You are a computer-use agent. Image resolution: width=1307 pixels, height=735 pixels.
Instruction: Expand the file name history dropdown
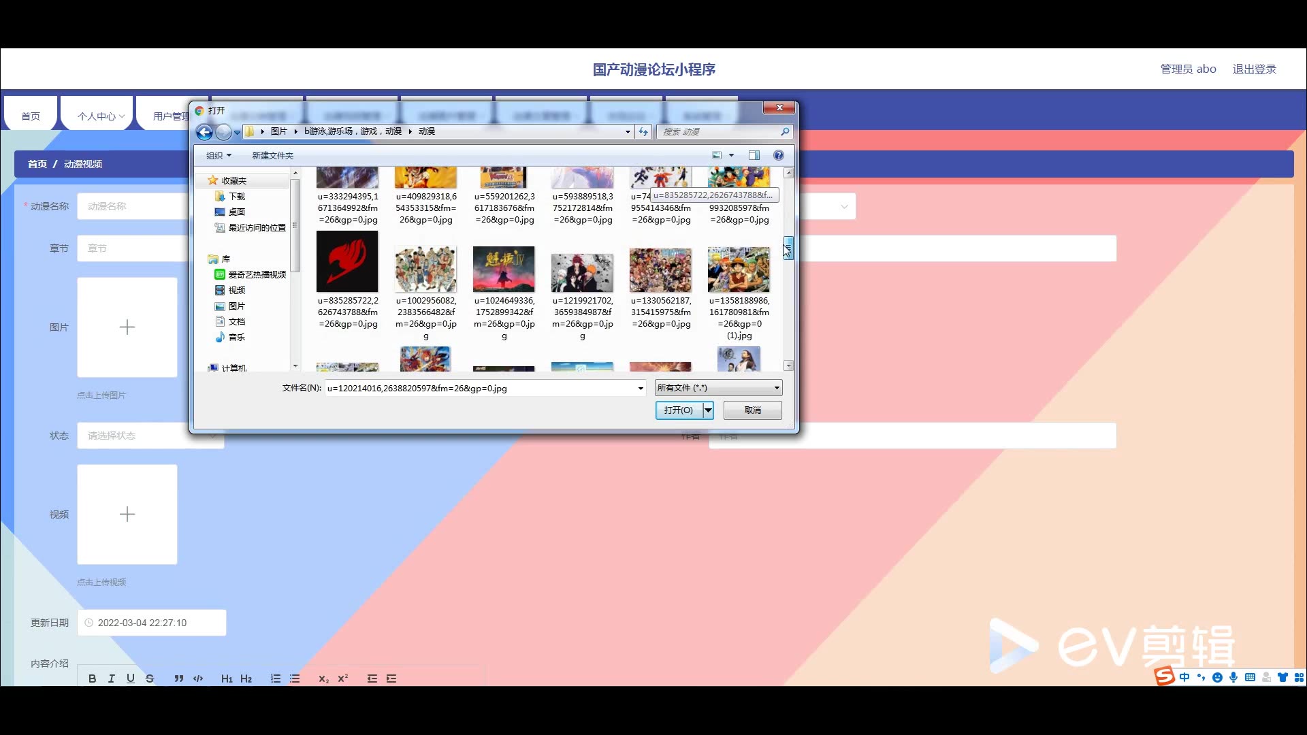coord(641,389)
